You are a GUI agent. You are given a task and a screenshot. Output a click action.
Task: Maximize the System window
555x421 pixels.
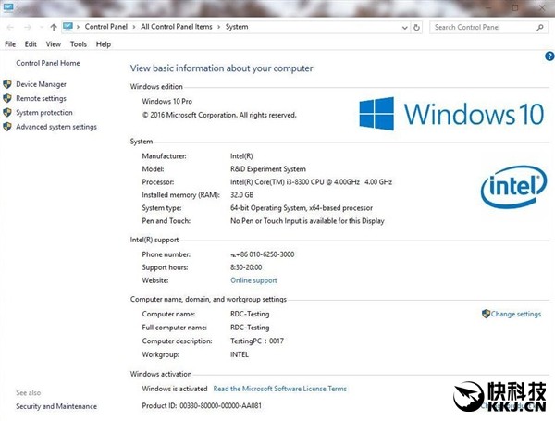tap(515, 7)
